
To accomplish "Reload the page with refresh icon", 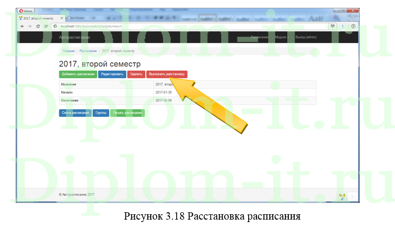I will (x=38, y=26).
